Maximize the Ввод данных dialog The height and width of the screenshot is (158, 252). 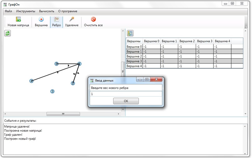point(147,79)
